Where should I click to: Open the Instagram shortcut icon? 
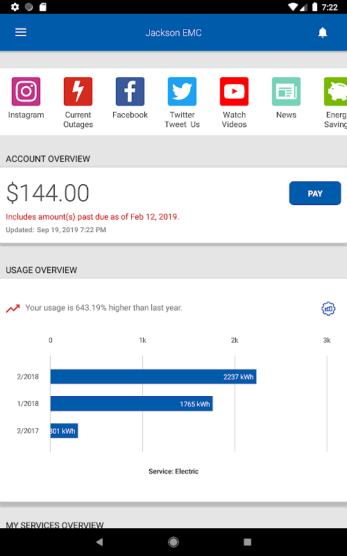(26, 92)
